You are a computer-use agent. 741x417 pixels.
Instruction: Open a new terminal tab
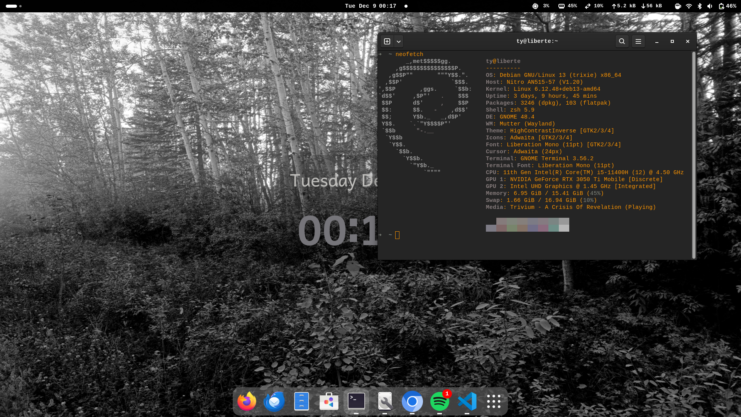(387, 41)
